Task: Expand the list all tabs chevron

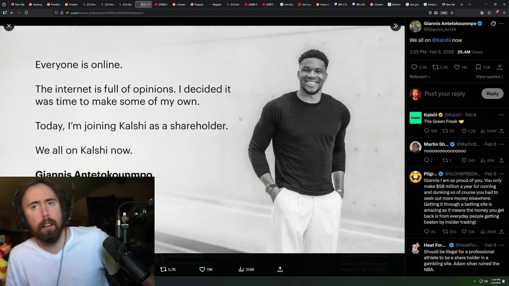Action: click(470, 4)
